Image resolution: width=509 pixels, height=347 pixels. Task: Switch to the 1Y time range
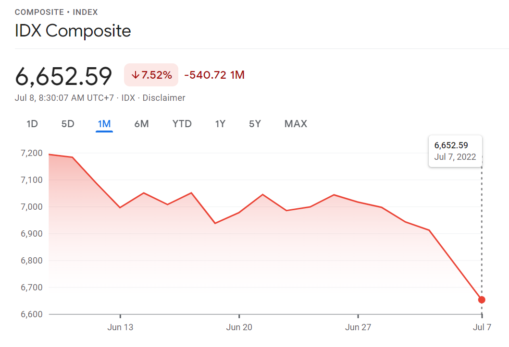pos(220,124)
